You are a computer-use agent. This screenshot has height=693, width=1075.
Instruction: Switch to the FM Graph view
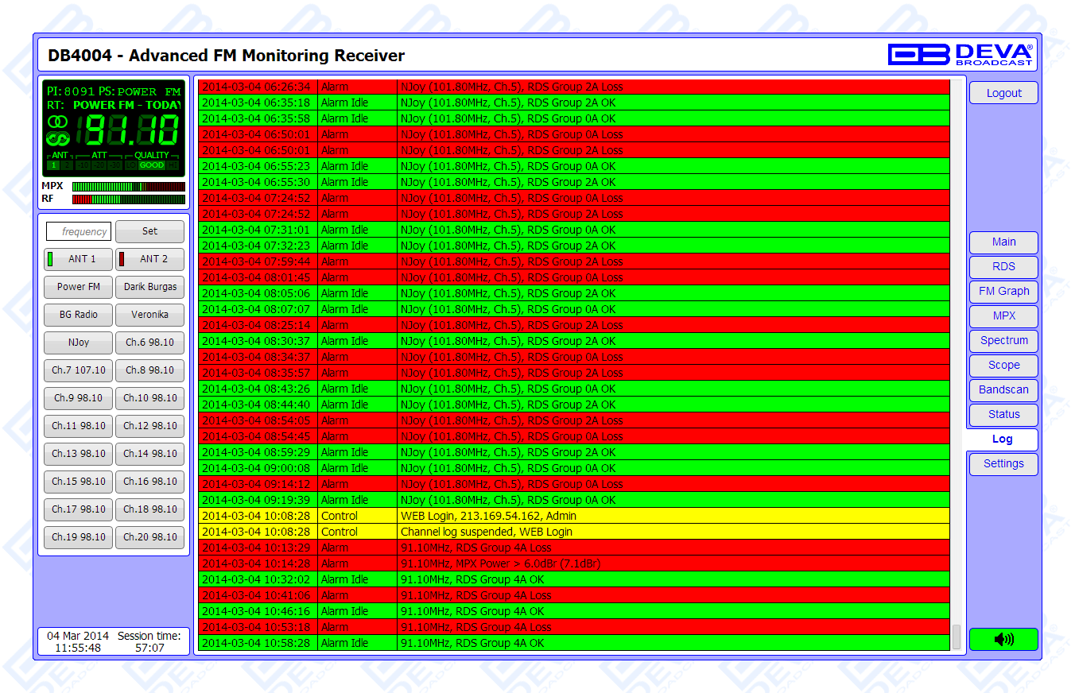pyautogui.click(x=1003, y=291)
